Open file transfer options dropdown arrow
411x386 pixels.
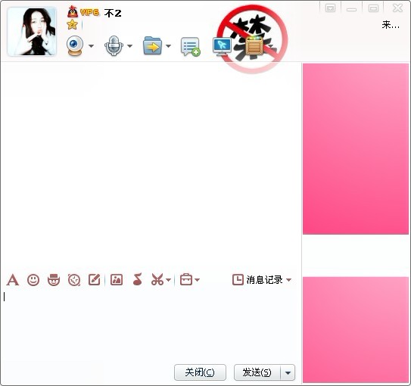pyautogui.click(x=168, y=46)
